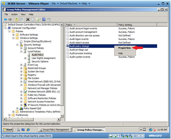The height and width of the screenshot is (139, 171).
Task: Open the View menu
Action: (23, 14)
